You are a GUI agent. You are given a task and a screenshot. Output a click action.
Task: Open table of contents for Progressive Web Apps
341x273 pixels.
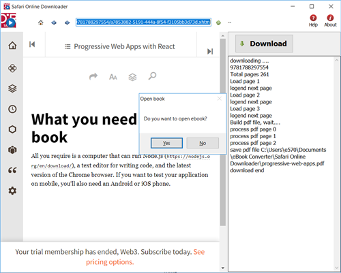point(119,46)
